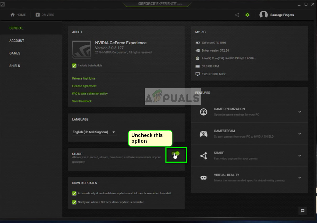
Task: Click the Intel Core i7-4790 CPU entry
Action: click(x=229, y=58)
